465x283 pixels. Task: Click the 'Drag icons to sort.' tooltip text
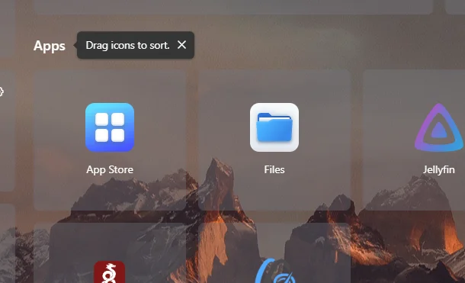(x=127, y=45)
